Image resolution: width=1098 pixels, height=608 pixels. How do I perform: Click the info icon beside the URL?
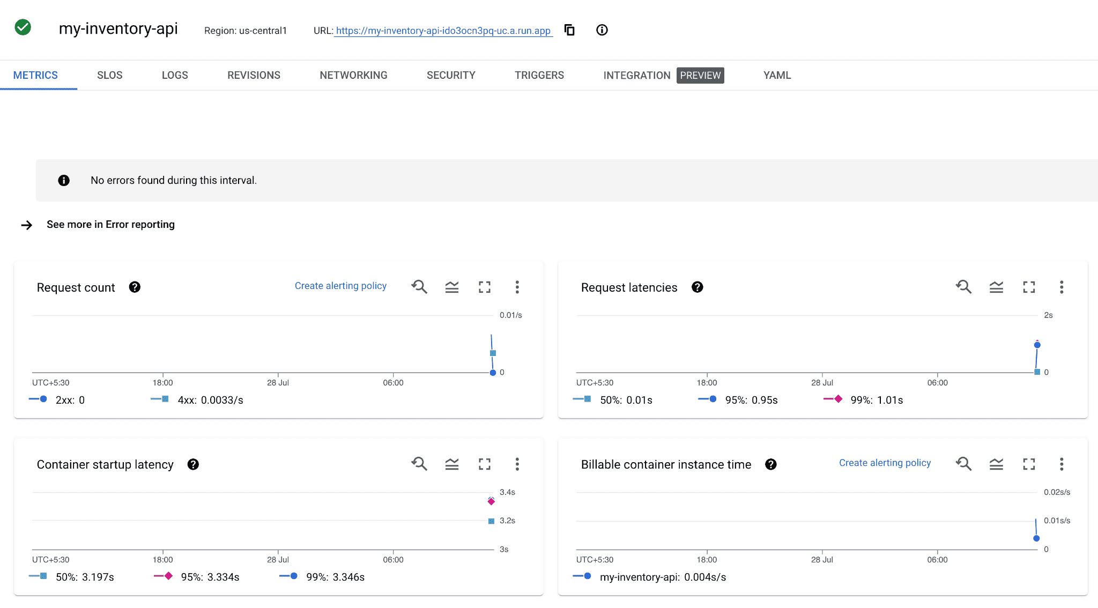(602, 30)
